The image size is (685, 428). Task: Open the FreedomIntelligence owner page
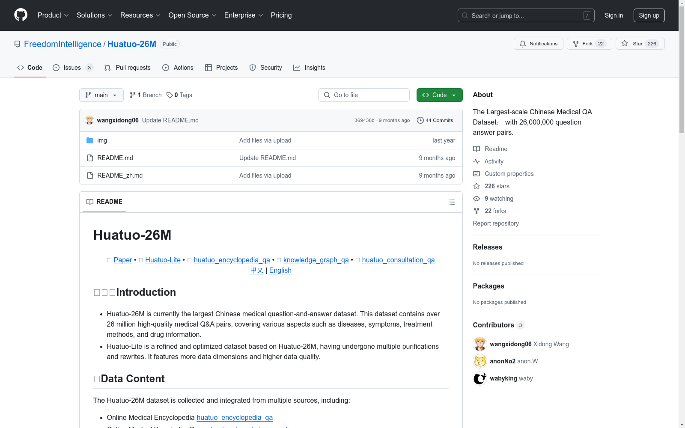63,44
